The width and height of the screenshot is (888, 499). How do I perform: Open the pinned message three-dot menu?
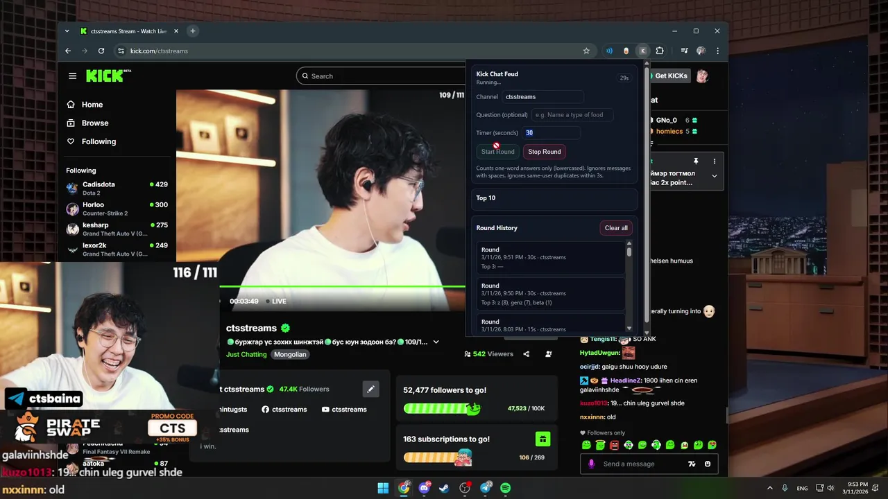tap(715, 161)
